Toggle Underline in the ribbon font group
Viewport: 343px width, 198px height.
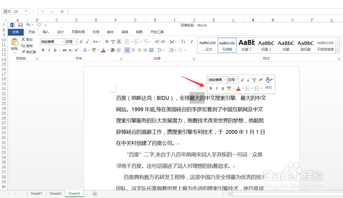pos(55,50)
